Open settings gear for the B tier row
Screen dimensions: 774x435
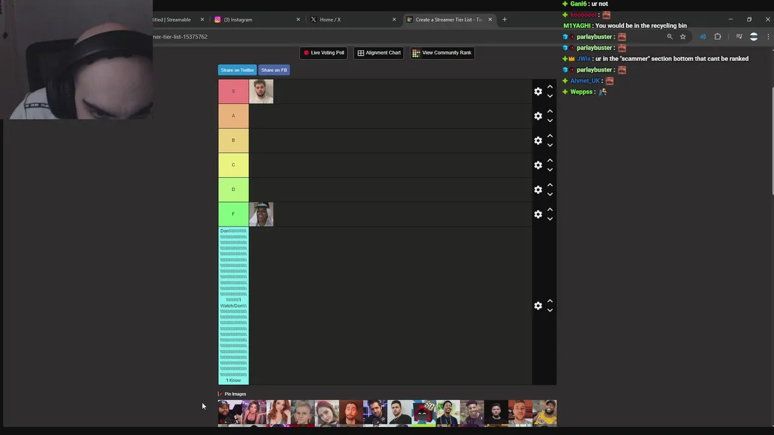[538, 140]
